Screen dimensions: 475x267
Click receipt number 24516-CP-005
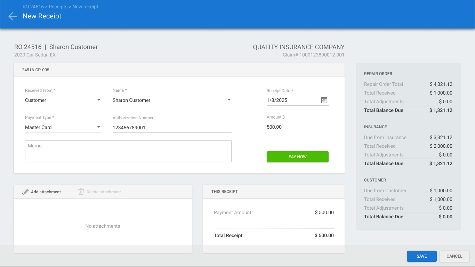click(x=35, y=70)
